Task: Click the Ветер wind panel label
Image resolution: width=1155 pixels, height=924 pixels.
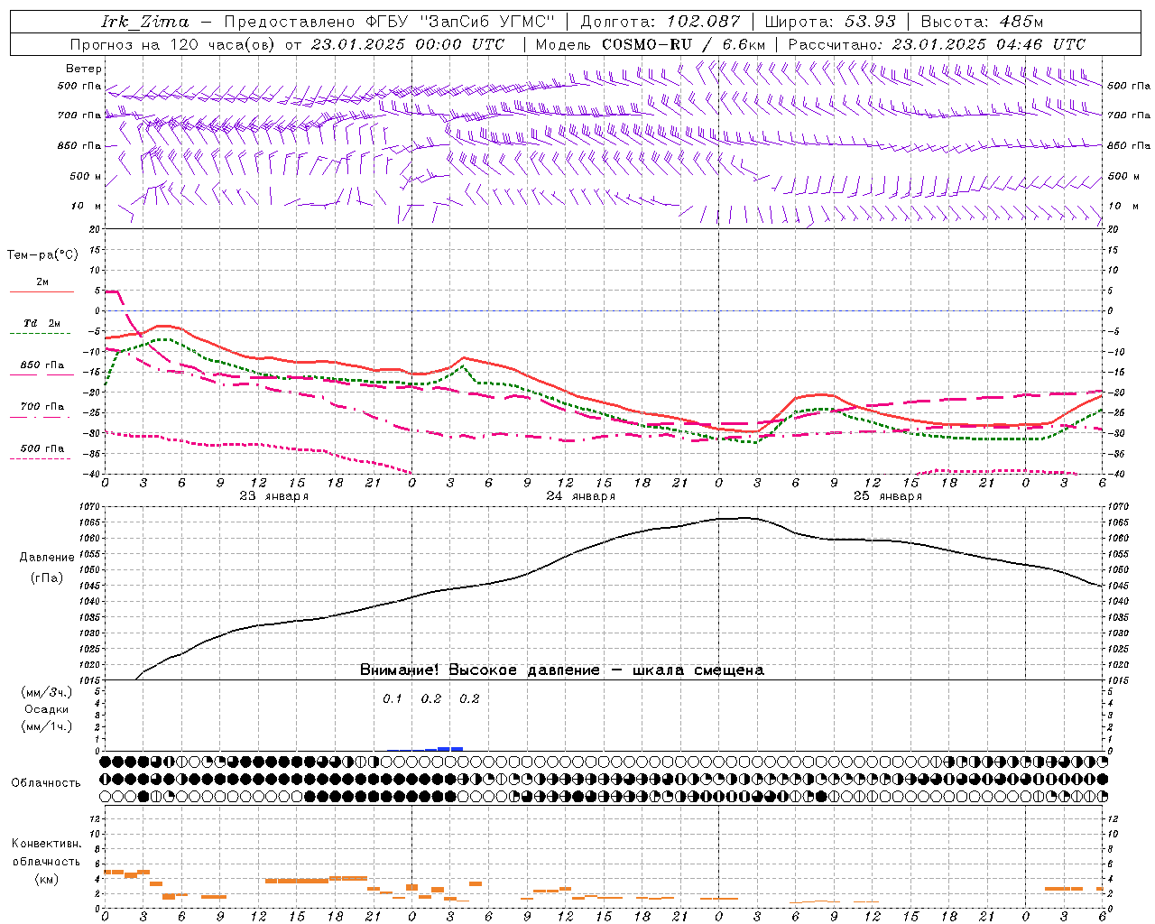Action: click(84, 69)
